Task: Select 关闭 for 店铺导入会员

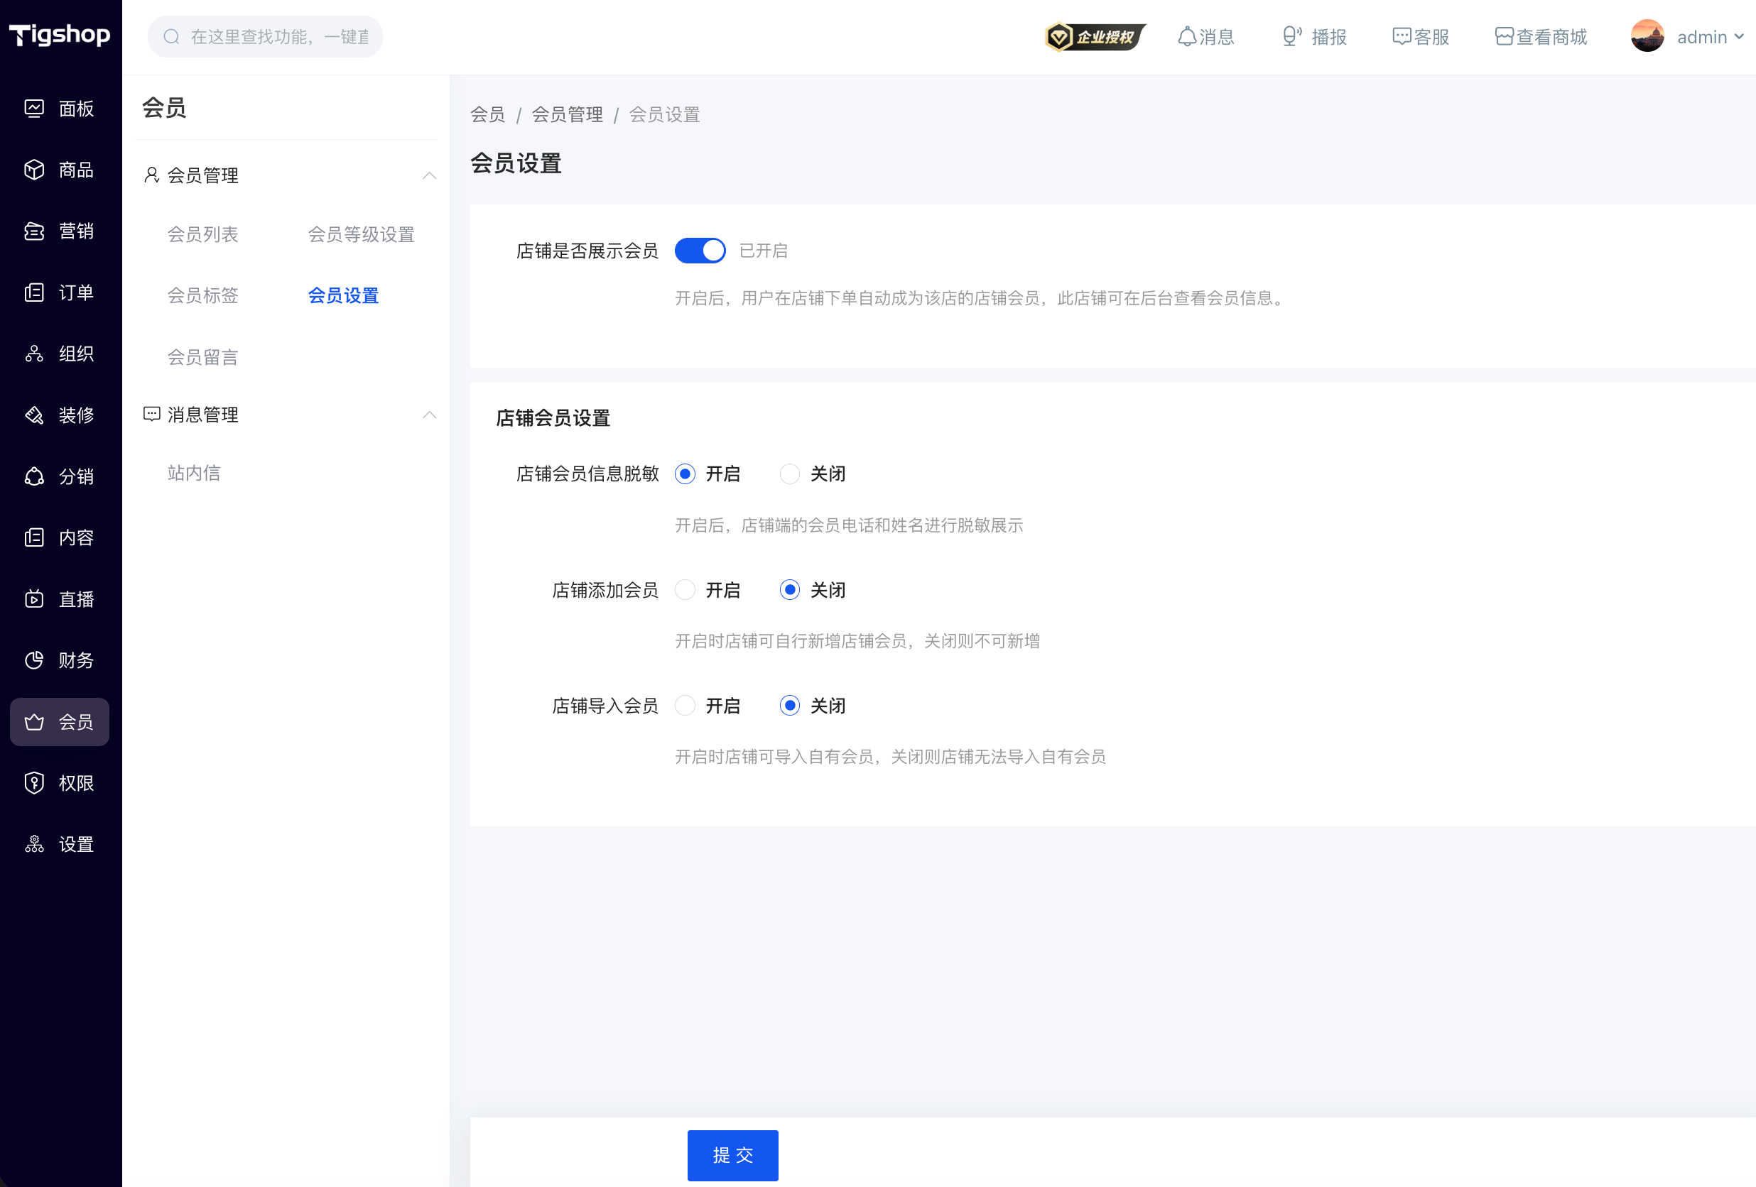Action: pos(790,705)
